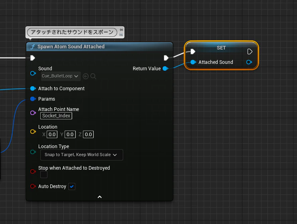This screenshot has height=224, width=297.
Task: Click the Japanese comment bubble text
Action: [x=72, y=32]
